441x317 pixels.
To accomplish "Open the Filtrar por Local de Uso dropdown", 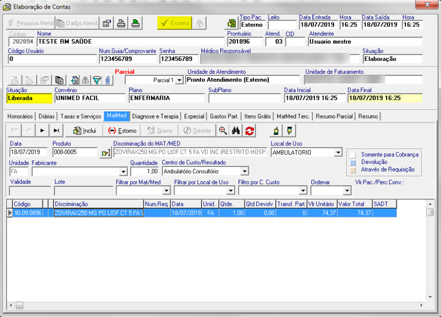I will click(230, 191).
